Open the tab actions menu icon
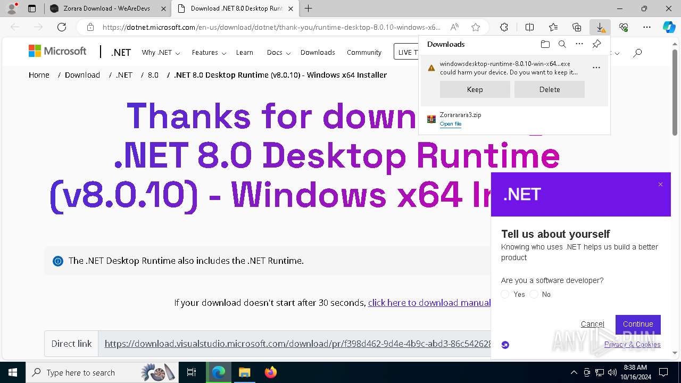 point(32,9)
